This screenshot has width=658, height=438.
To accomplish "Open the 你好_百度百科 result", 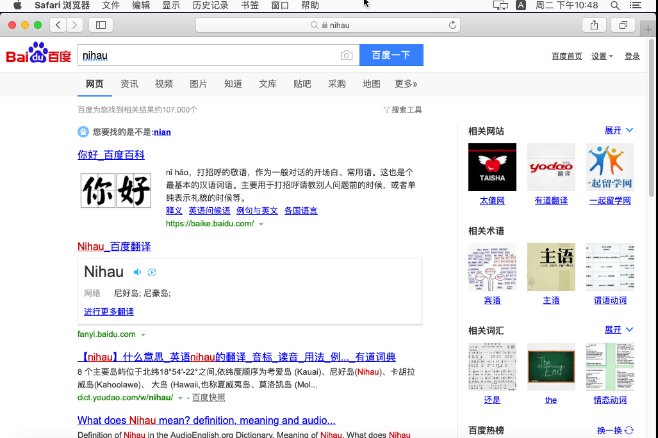I will (x=111, y=155).
